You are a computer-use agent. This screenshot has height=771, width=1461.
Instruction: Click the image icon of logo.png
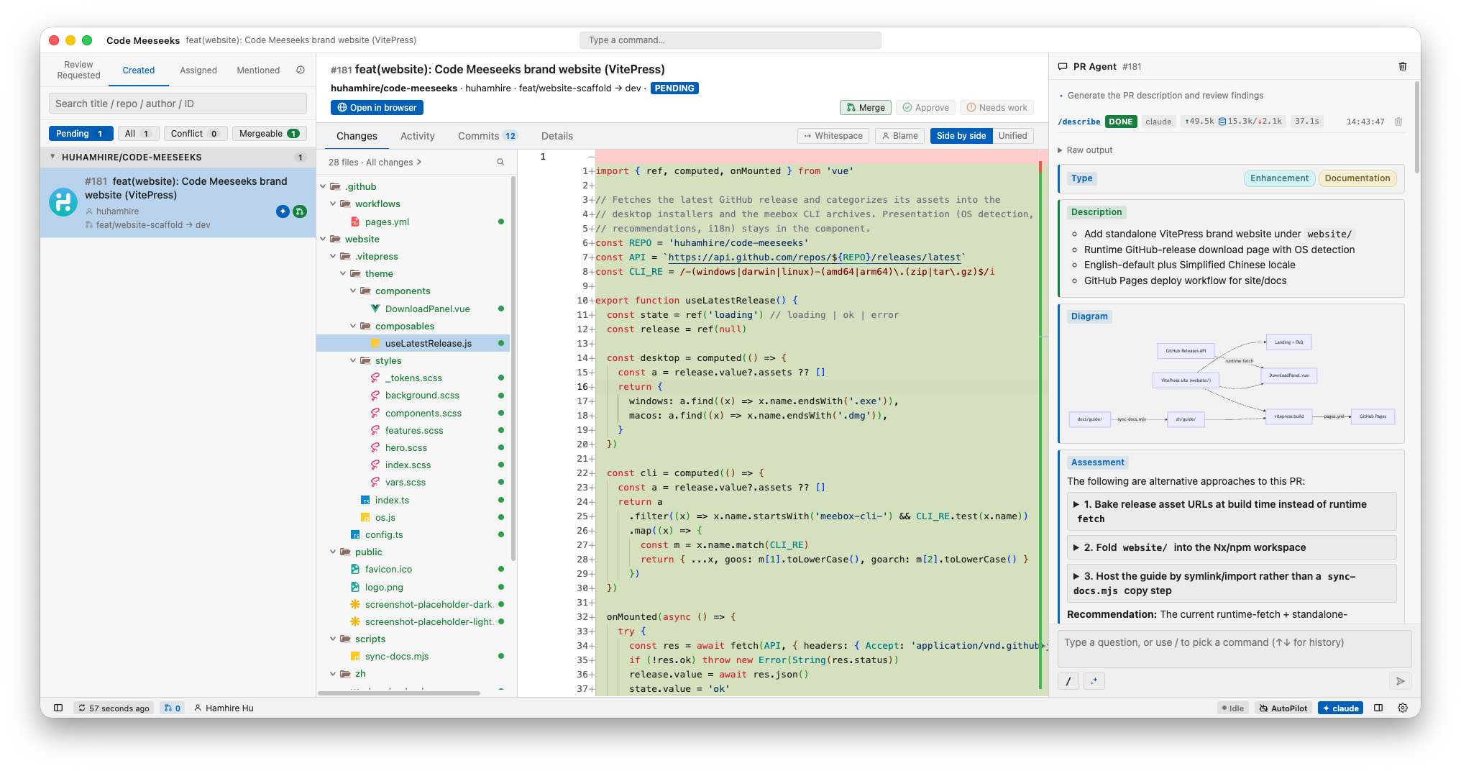tap(355, 587)
